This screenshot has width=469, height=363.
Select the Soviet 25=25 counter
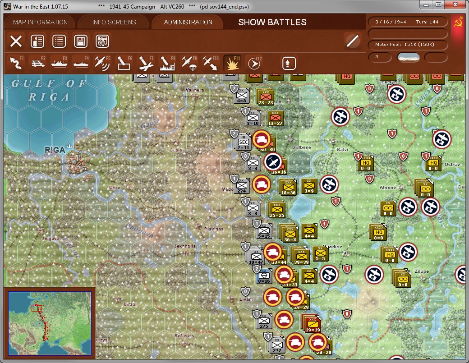(x=277, y=211)
